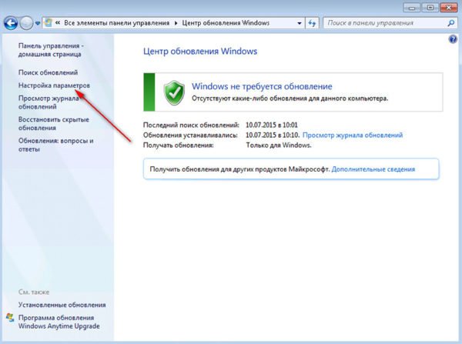462x344 pixels.
Task: Go back with the blue Back arrow
Action: pos(11,23)
